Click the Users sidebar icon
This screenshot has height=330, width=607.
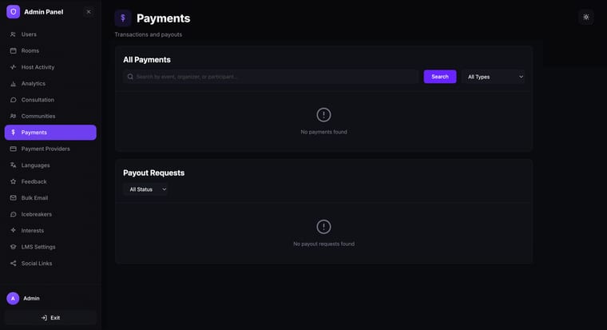(13, 34)
